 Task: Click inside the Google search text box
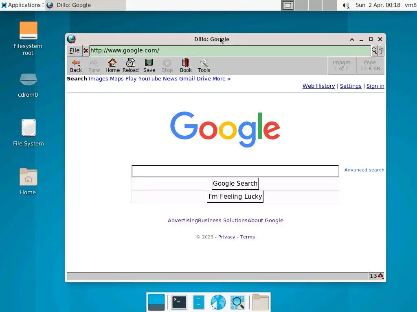click(x=235, y=171)
